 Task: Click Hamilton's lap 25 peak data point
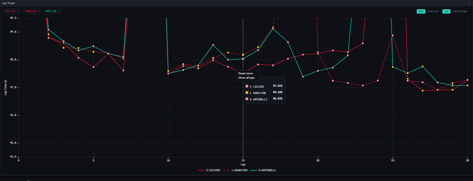(393, 36)
